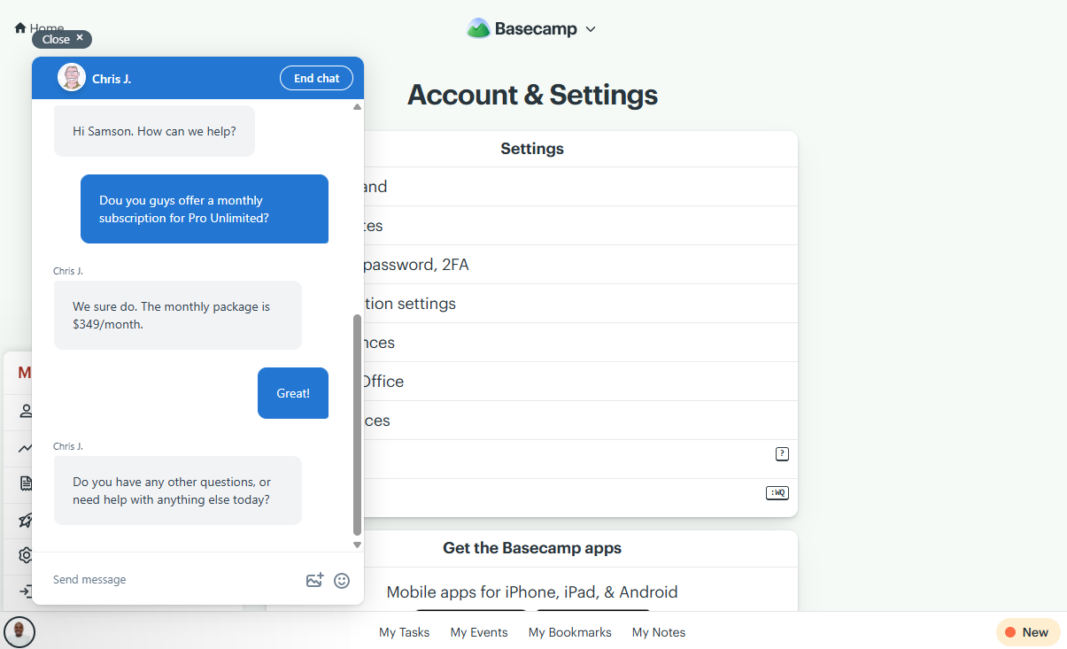Screen dimensions: 1067x649
Task: Open the Basecamp dropdown chevron
Action: point(591,29)
